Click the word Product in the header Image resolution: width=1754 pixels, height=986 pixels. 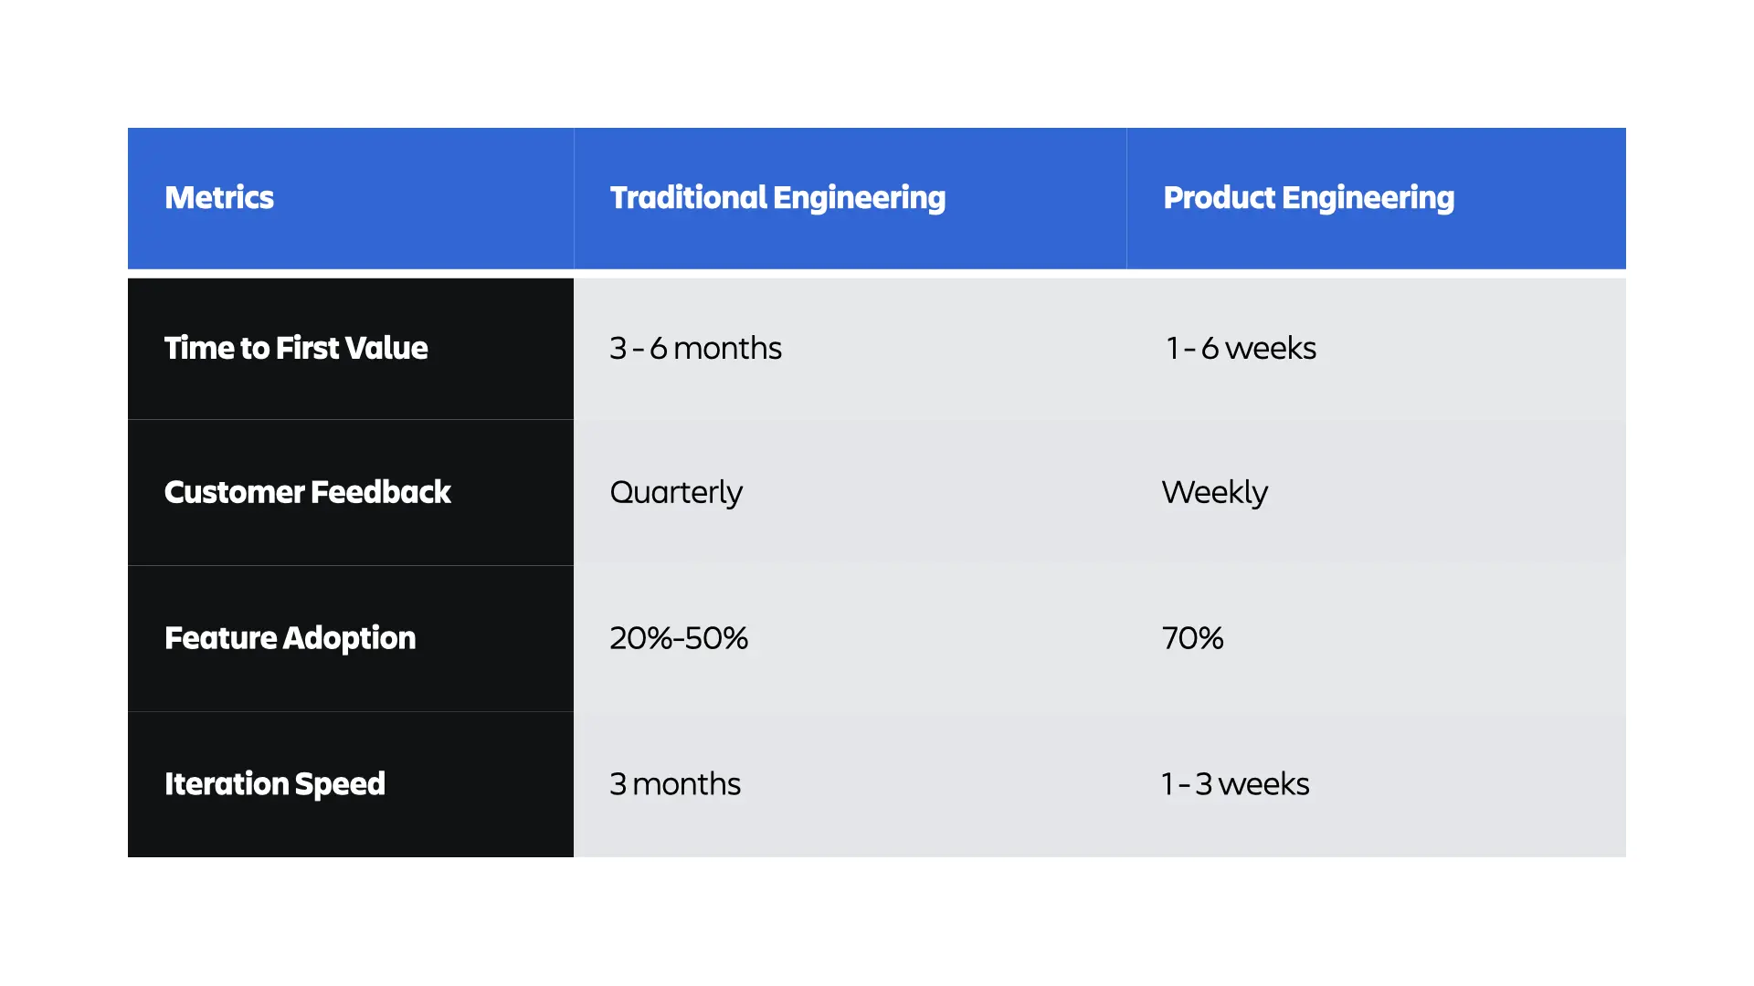click(x=1219, y=197)
